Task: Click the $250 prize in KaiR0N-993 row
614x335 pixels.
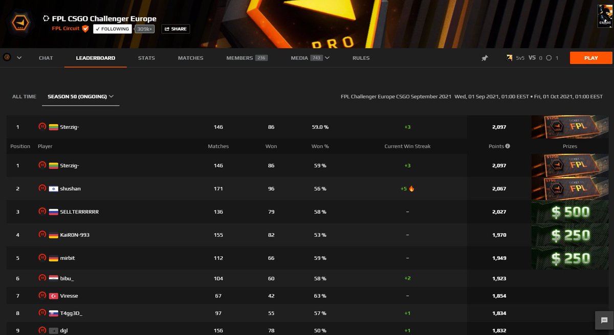Action: tap(569, 235)
